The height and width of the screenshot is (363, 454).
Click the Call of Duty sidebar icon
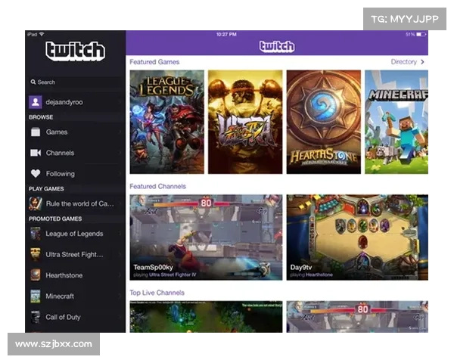36,317
